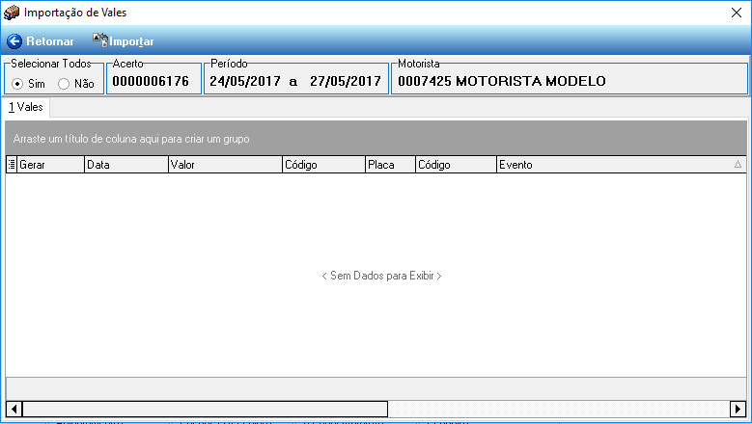Open the grid column chooser icon beside Gerar
Screen dimensions: 752x424
click(12, 165)
